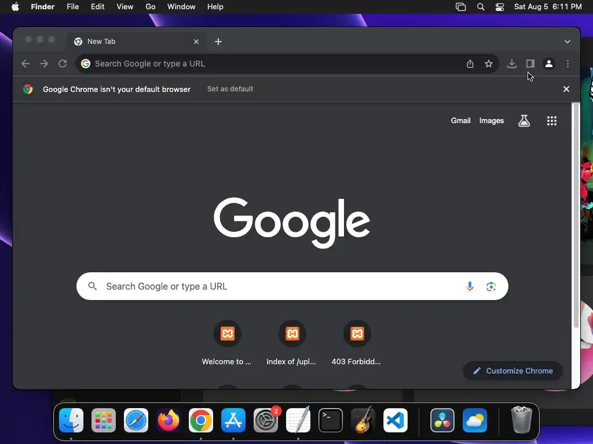Screen dimensions: 593x444
Task: Click the date and time clock
Action: click(548, 7)
